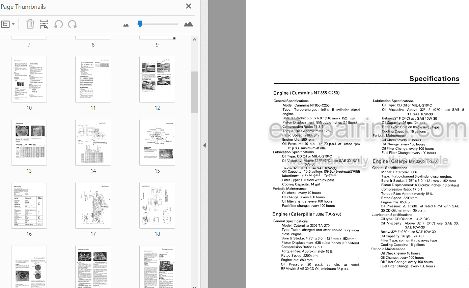Click the scroll up arrow in thumbnails panel

[x=194, y=40]
